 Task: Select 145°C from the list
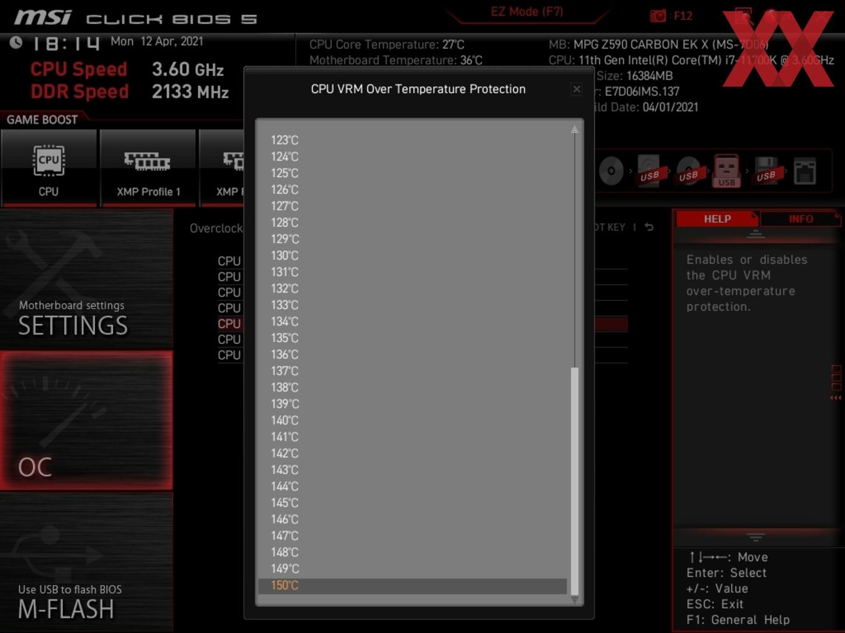click(x=413, y=503)
